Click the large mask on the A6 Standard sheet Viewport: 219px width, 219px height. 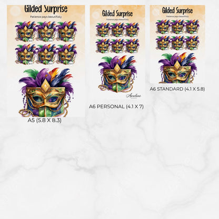coord(177,68)
